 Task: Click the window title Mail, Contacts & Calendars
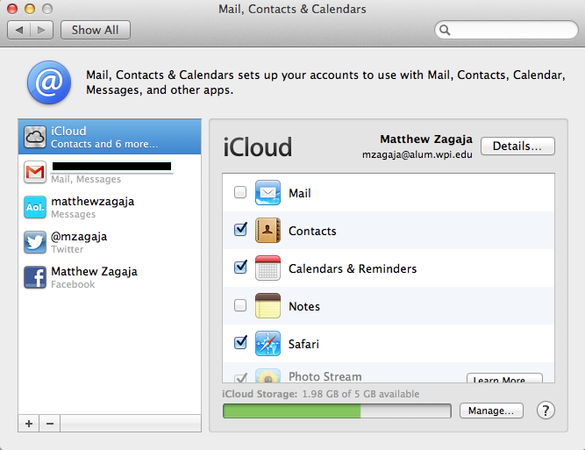pyautogui.click(x=292, y=9)
